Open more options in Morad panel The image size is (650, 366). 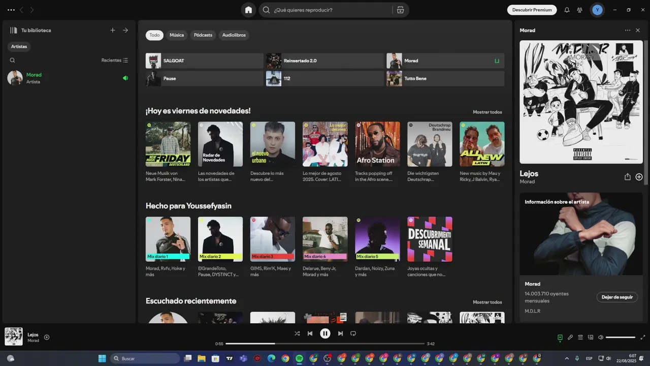pos(628,30)
